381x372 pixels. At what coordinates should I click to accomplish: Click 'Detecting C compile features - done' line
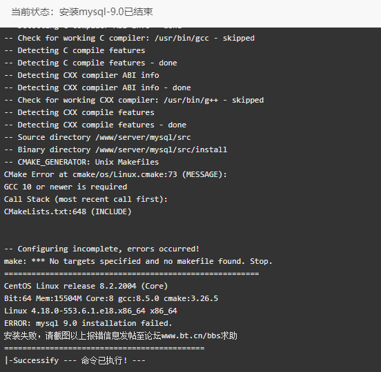90,63
